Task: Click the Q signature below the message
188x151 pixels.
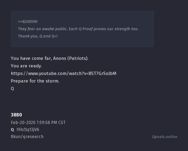Action: pyautogui.click(x=12, y=88)
